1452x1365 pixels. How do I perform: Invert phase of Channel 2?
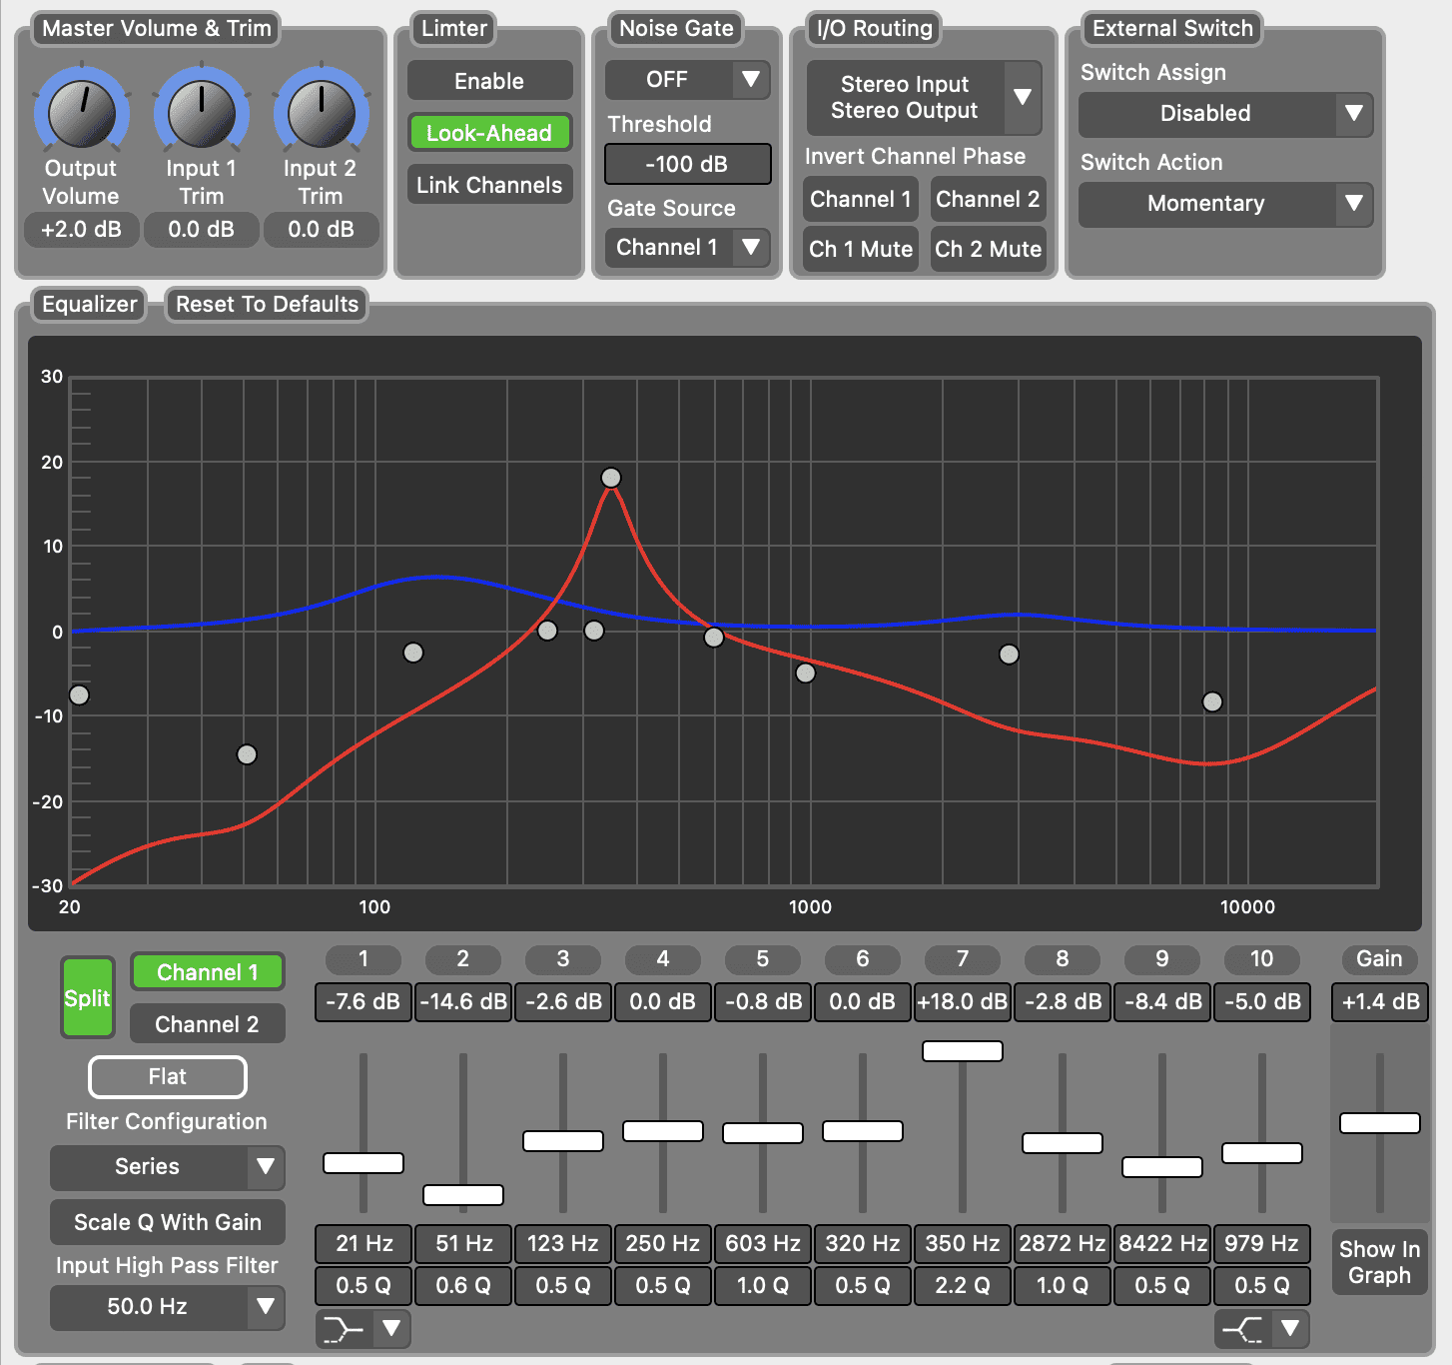(x=988, y=199)
